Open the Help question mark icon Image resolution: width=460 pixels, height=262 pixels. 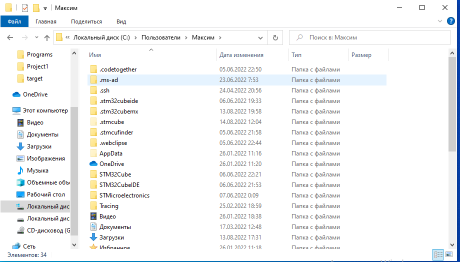451,21
